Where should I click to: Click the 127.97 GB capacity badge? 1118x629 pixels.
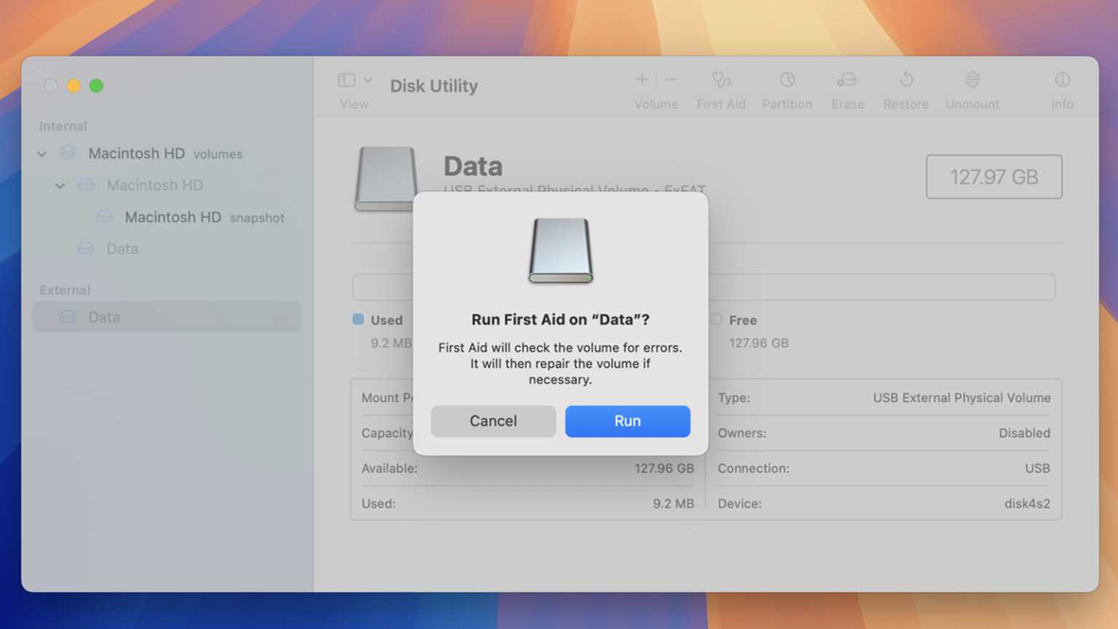(994, 177)
